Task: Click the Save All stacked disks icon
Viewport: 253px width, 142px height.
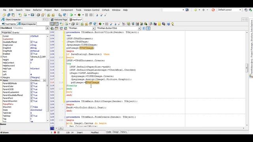Action: tap(38, 15)
